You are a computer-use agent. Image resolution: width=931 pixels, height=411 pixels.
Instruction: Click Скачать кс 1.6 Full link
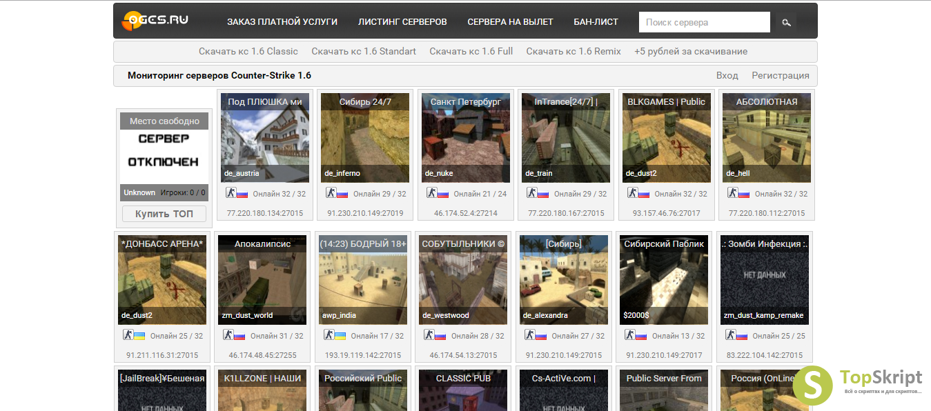tap(471, 51)
